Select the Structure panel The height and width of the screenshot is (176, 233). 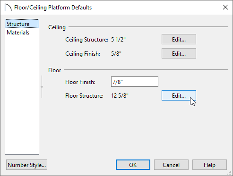tap(22, 24)
